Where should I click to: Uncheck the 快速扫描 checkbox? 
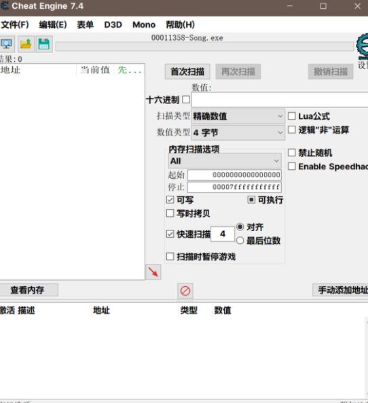coord(170,234)
